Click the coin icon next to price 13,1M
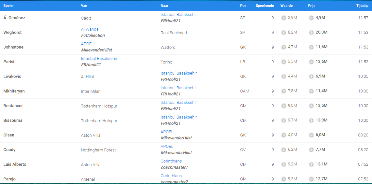 pyautogui.click(x=311, y=164)
